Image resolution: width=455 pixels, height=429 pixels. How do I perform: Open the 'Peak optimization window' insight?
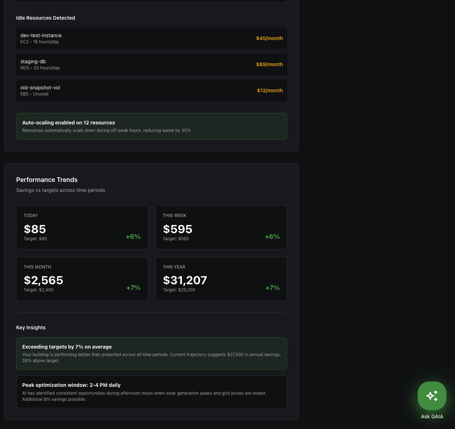pos(151,391)
